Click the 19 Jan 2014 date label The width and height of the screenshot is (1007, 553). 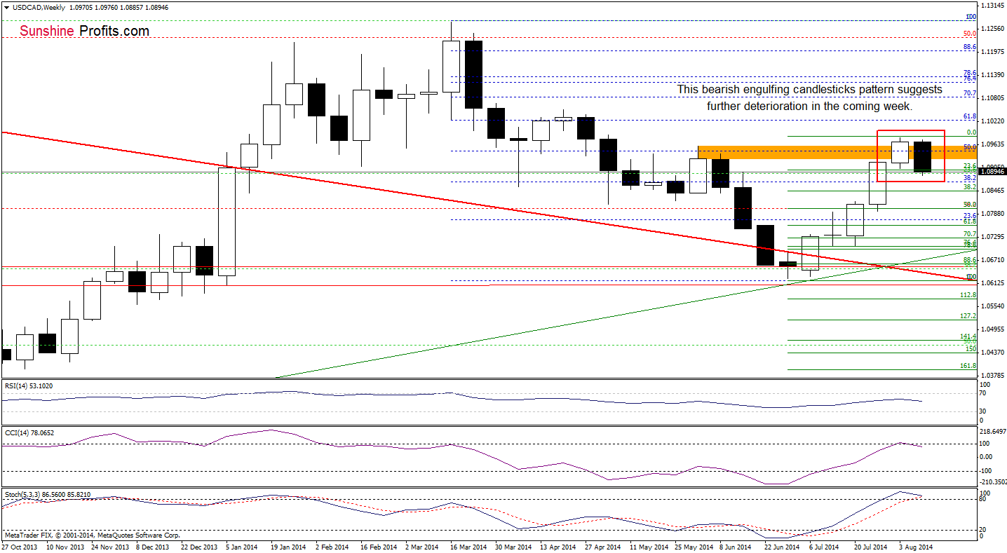[288, 545]
